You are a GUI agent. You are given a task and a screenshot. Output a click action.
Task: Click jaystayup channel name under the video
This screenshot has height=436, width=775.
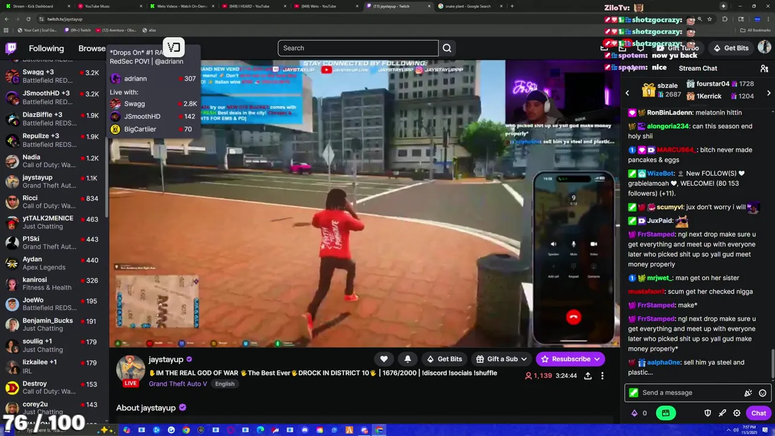[166, 359]
